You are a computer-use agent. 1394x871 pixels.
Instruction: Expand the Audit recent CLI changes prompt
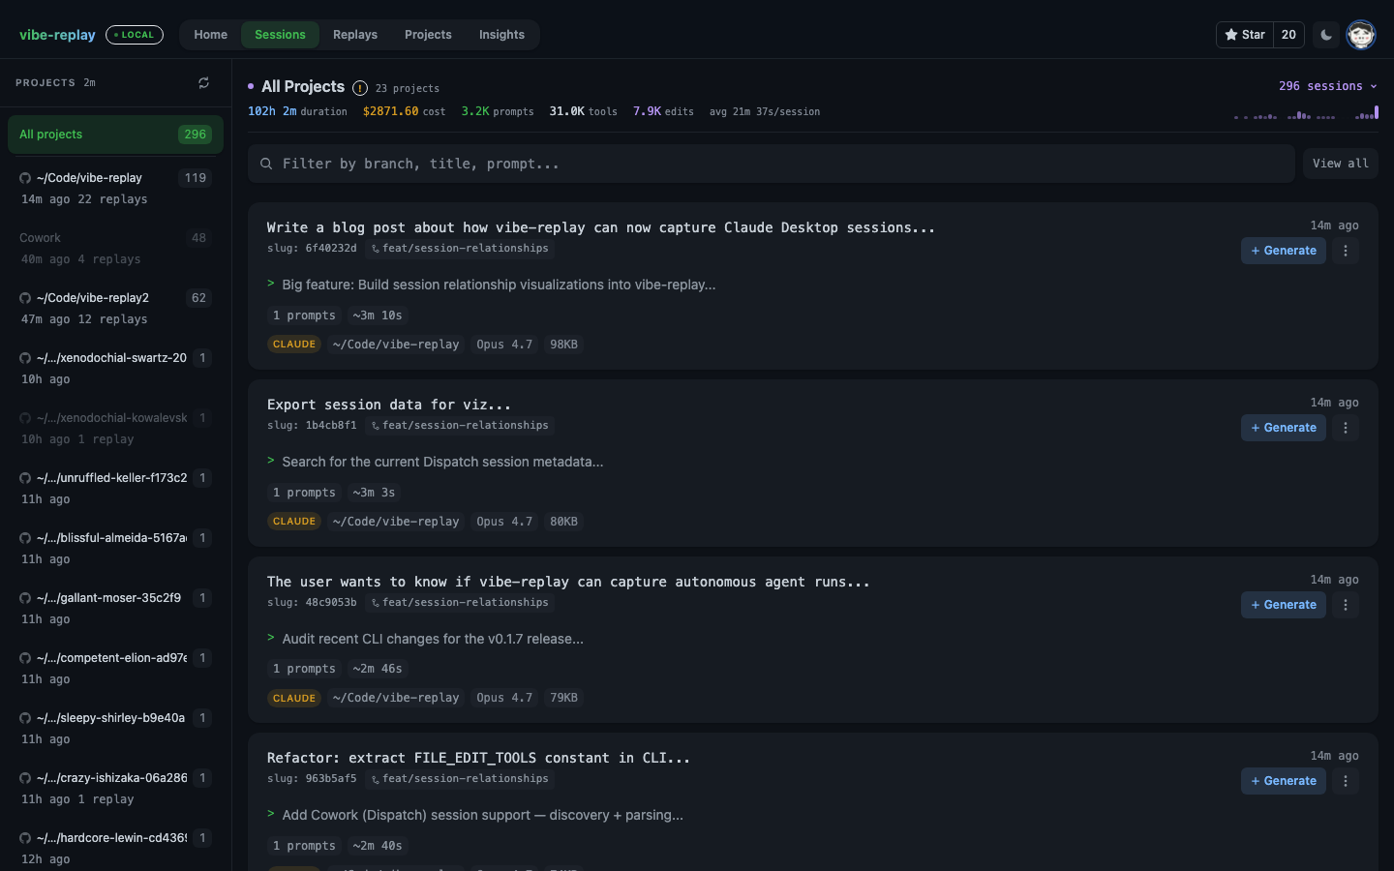[x=432, y=639]
